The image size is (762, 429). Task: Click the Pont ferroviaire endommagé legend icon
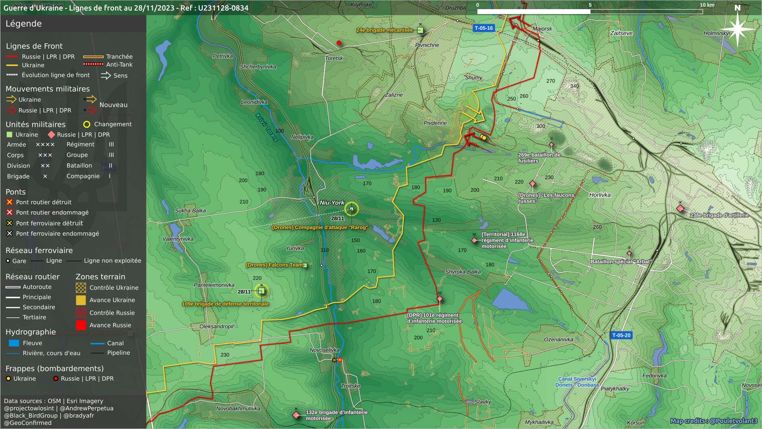(10, 234)
